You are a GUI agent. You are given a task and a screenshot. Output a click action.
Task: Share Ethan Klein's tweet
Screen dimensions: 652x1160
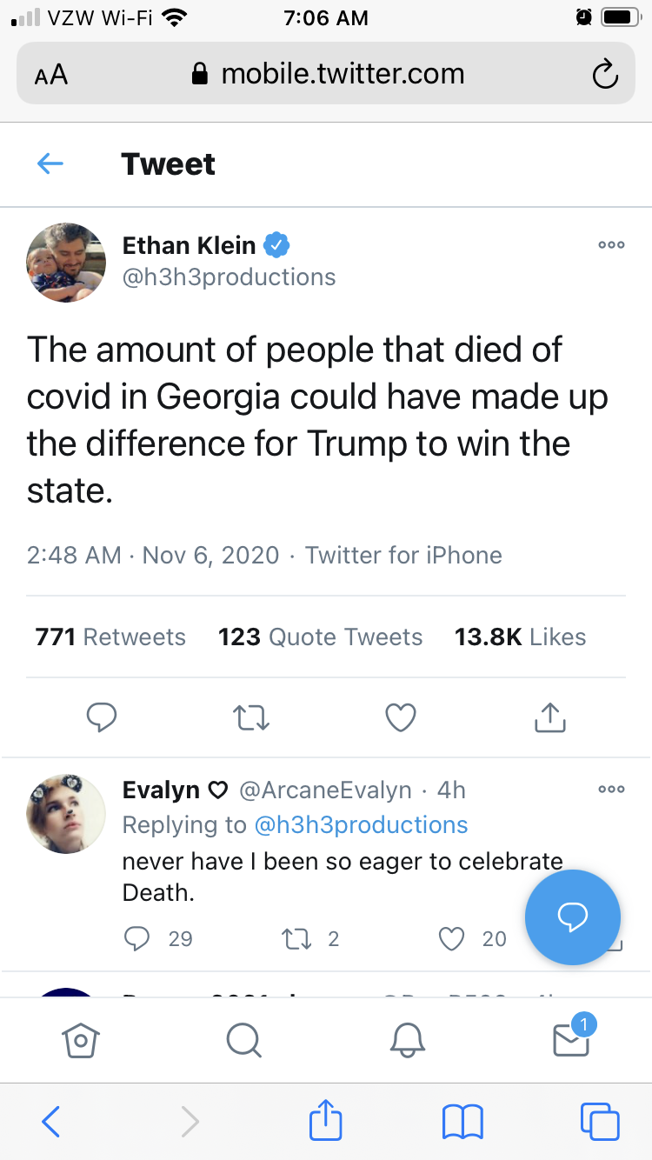pos(549,717)
